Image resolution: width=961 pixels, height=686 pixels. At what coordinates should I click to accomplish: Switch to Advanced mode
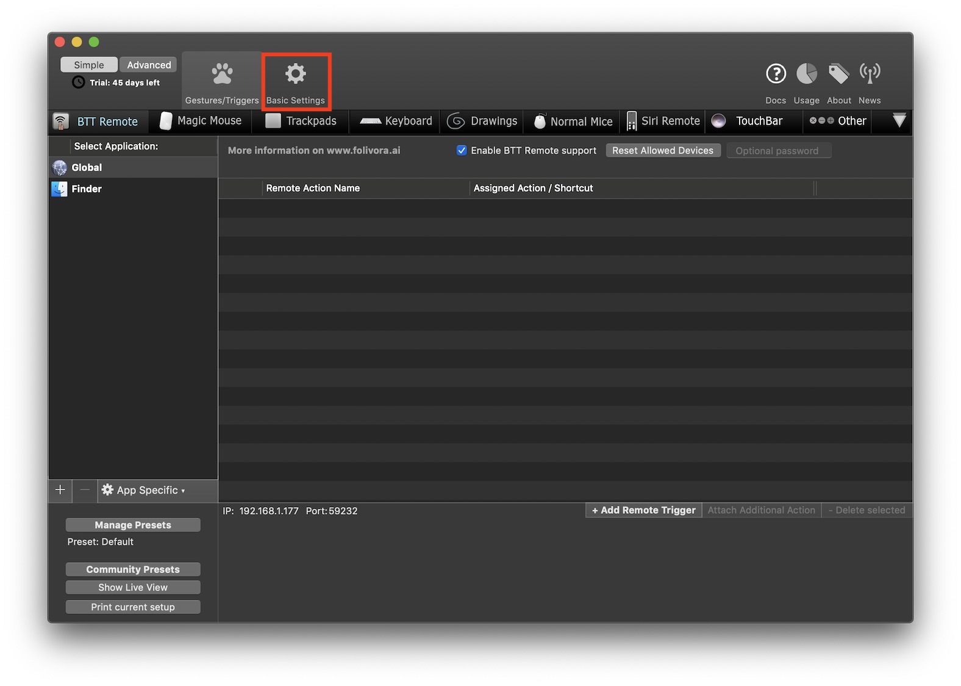149,65
